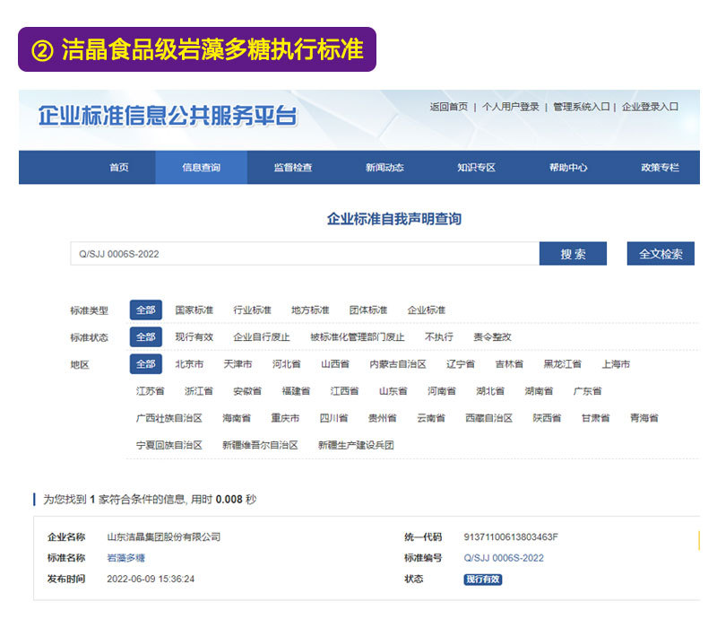Filter by 行业标准 type

point(253,310)
